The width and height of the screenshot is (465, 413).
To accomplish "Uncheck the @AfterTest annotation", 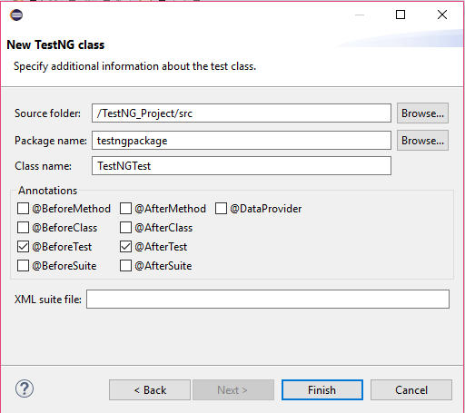I will pos(125,247).
